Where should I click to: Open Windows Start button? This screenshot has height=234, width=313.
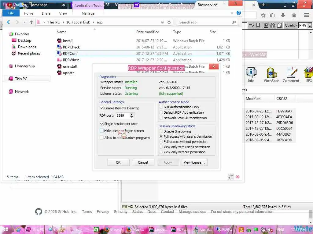point(6,229)
